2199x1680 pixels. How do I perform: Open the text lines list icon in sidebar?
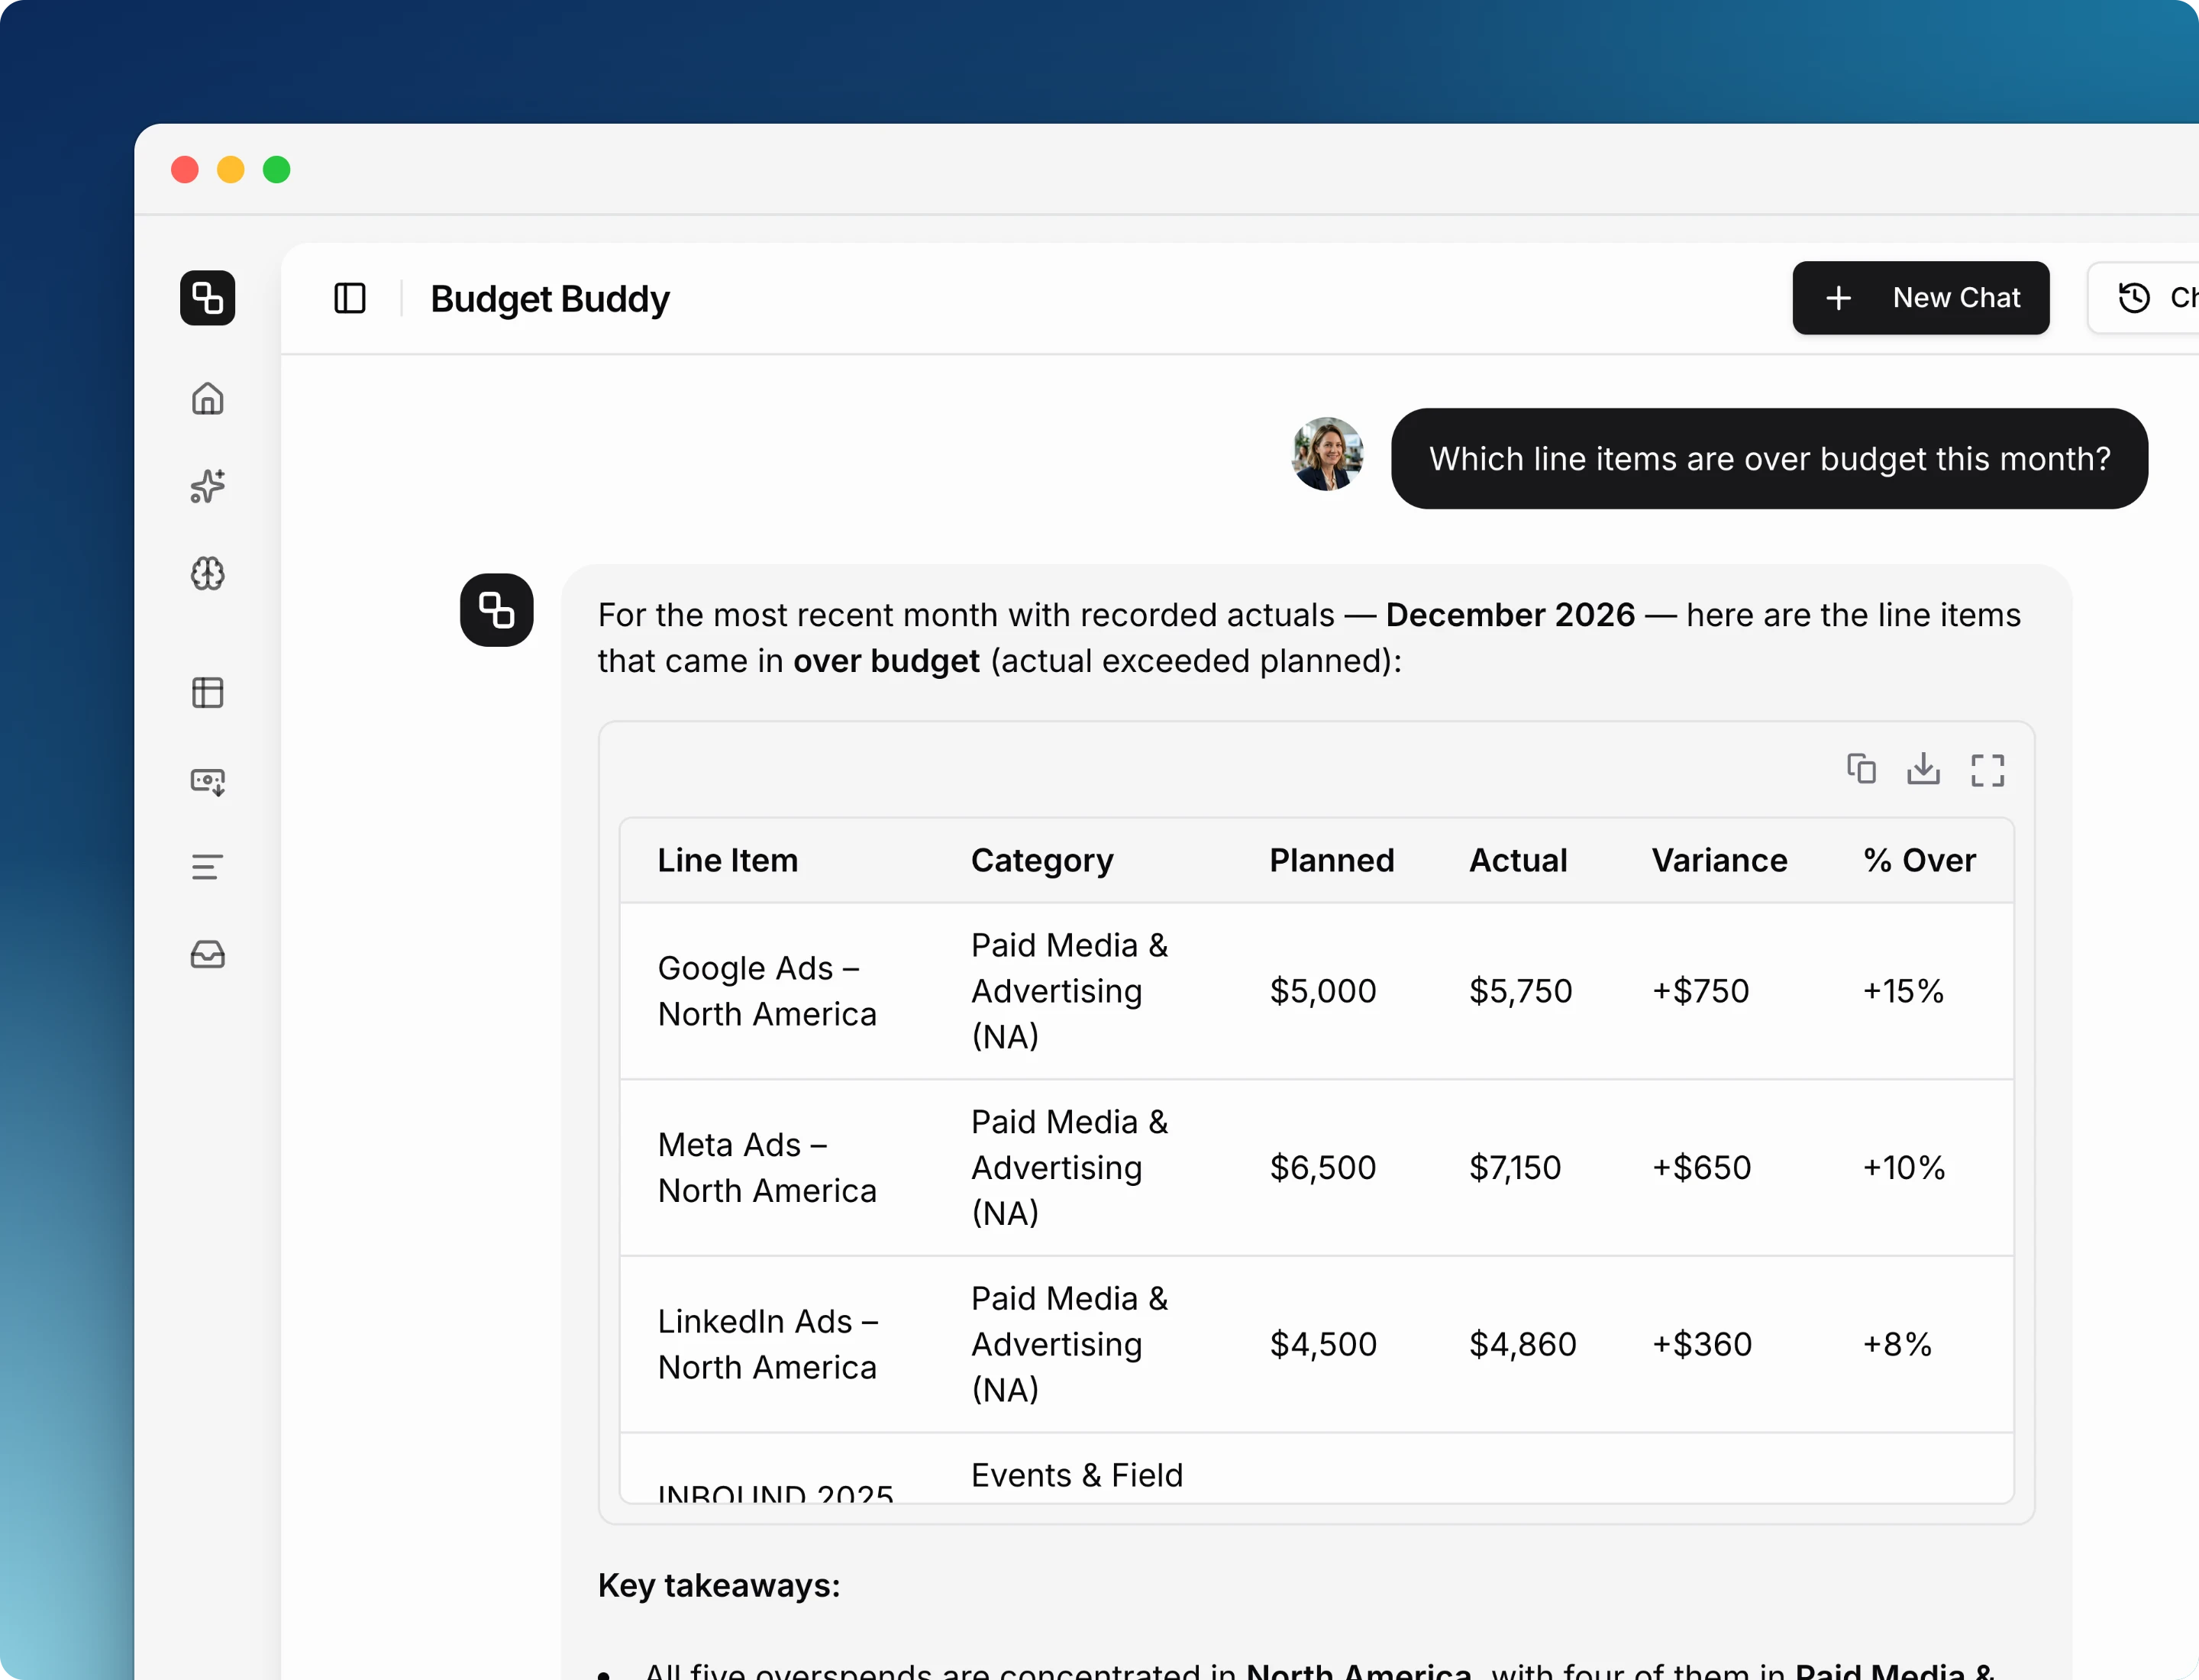(207, 867)
